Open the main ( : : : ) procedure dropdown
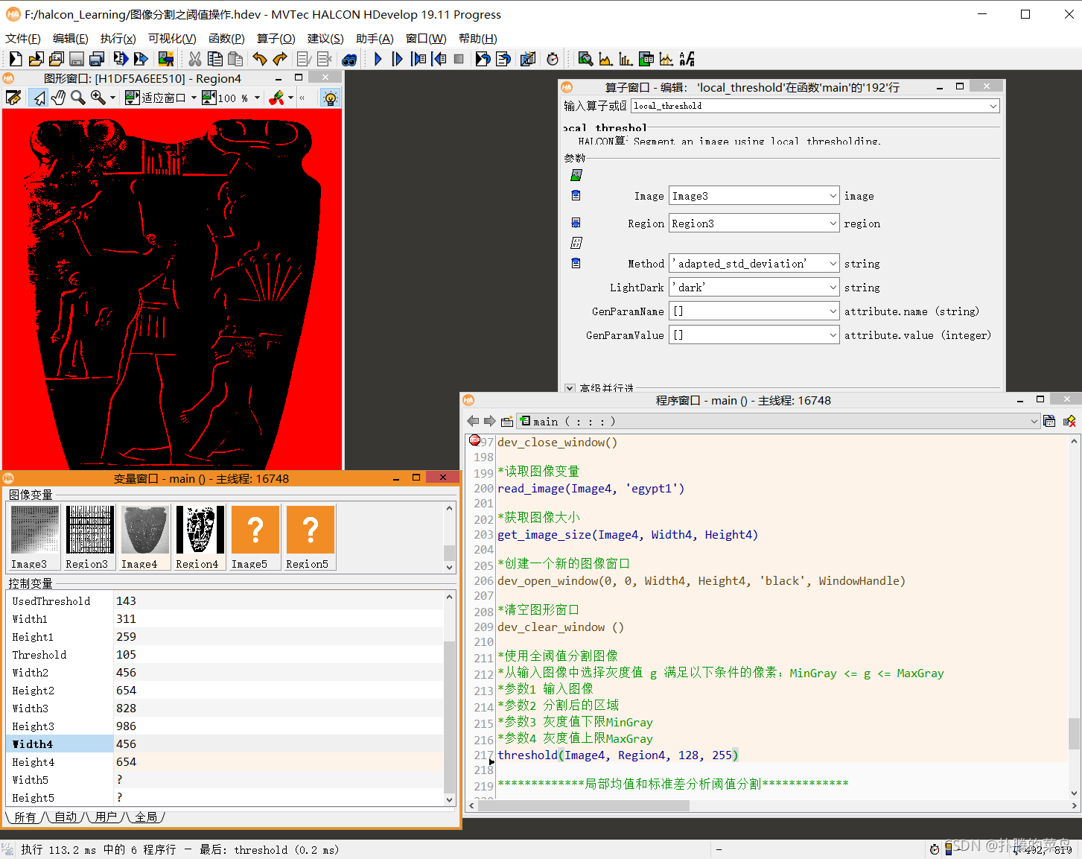The width and height of the screenshot is (1082, 859). point(778,421)
